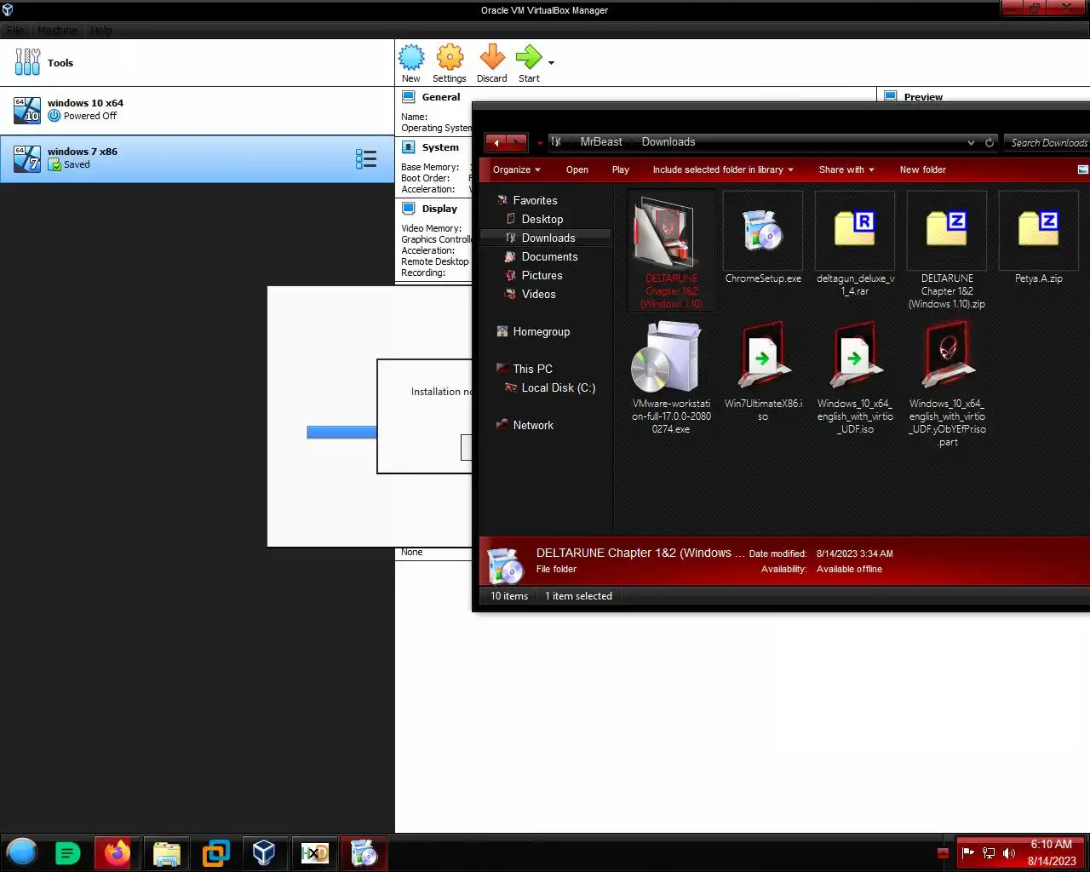Click the New folder button
The image size is (1090, 872).
[923, 169]
